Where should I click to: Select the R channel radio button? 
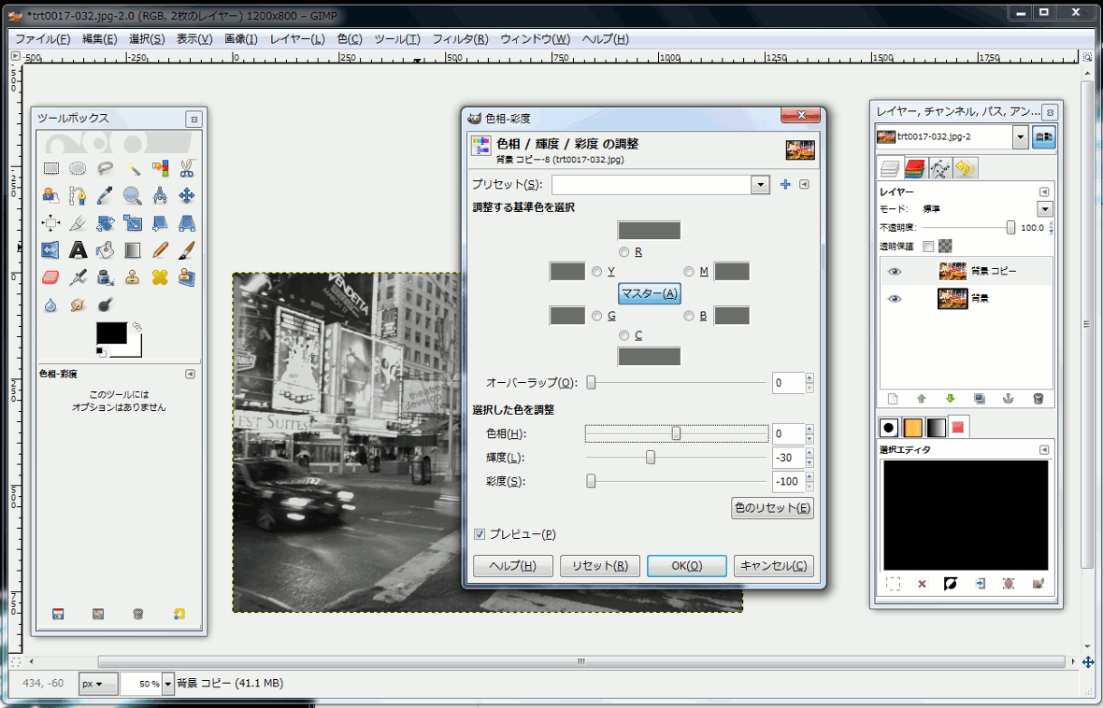pyautogui.click(x=623, y=251)
